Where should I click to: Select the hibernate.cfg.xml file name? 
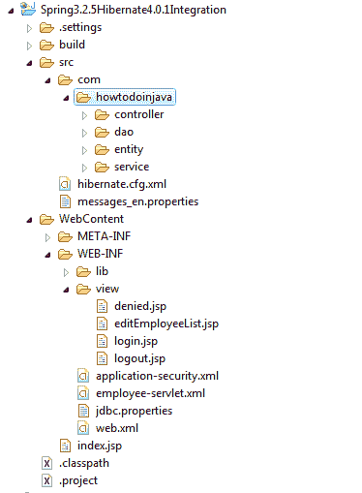click(122, 184)
